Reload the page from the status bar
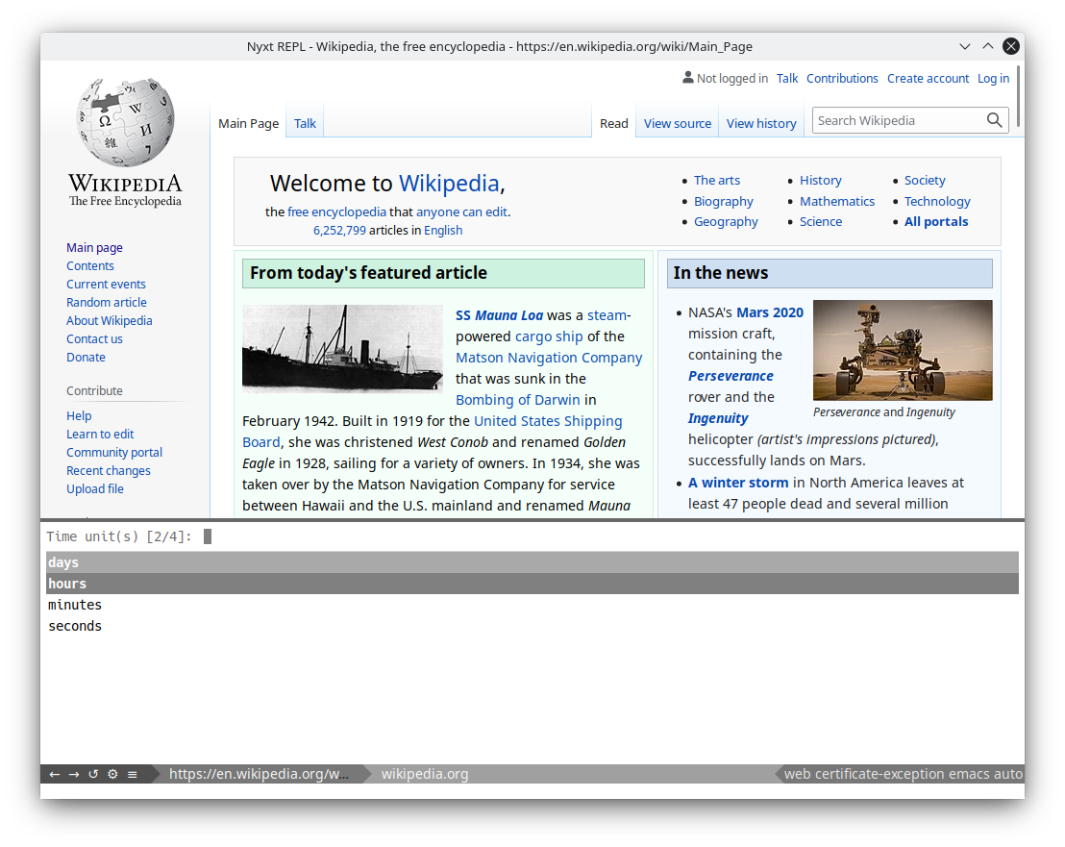 [x=93, y=774]
